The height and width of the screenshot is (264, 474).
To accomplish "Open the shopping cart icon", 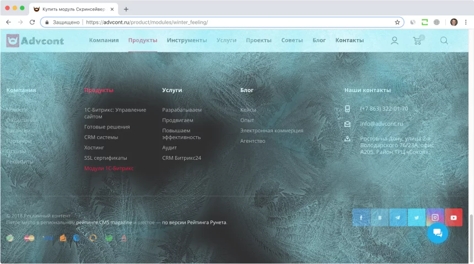I will pyautogui.click(x=417, y=40).
